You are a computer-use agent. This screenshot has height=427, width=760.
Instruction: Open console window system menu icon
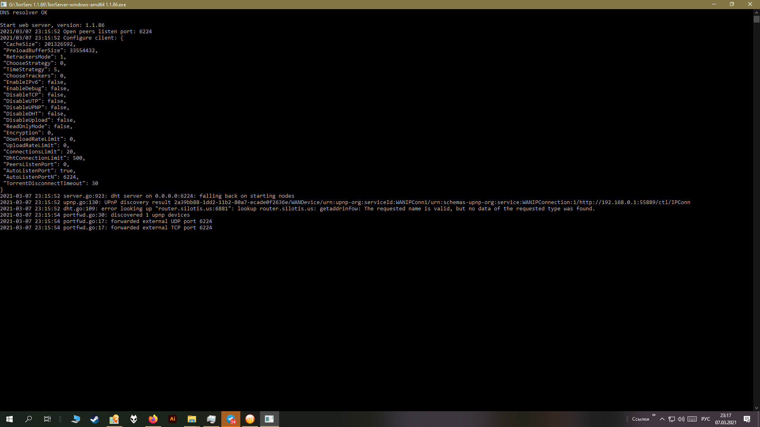pos(4,4)
